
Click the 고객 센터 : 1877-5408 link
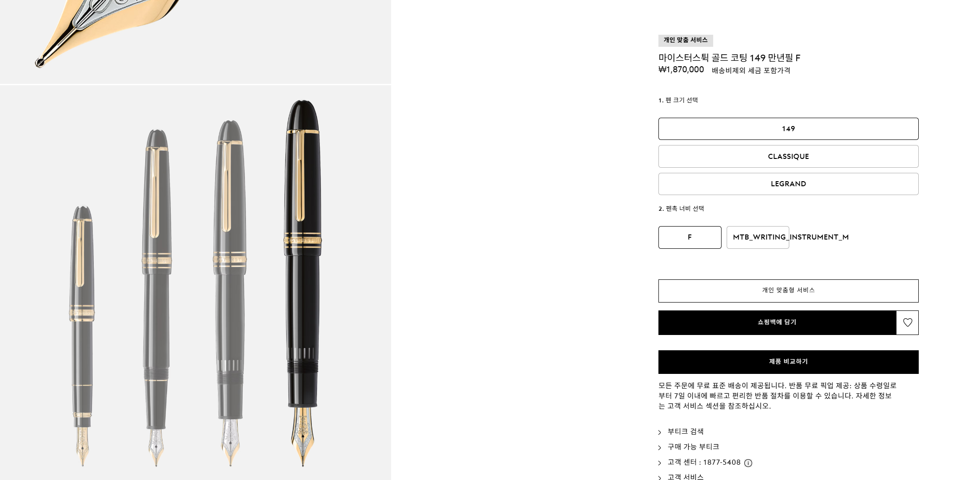pos(704,462)
